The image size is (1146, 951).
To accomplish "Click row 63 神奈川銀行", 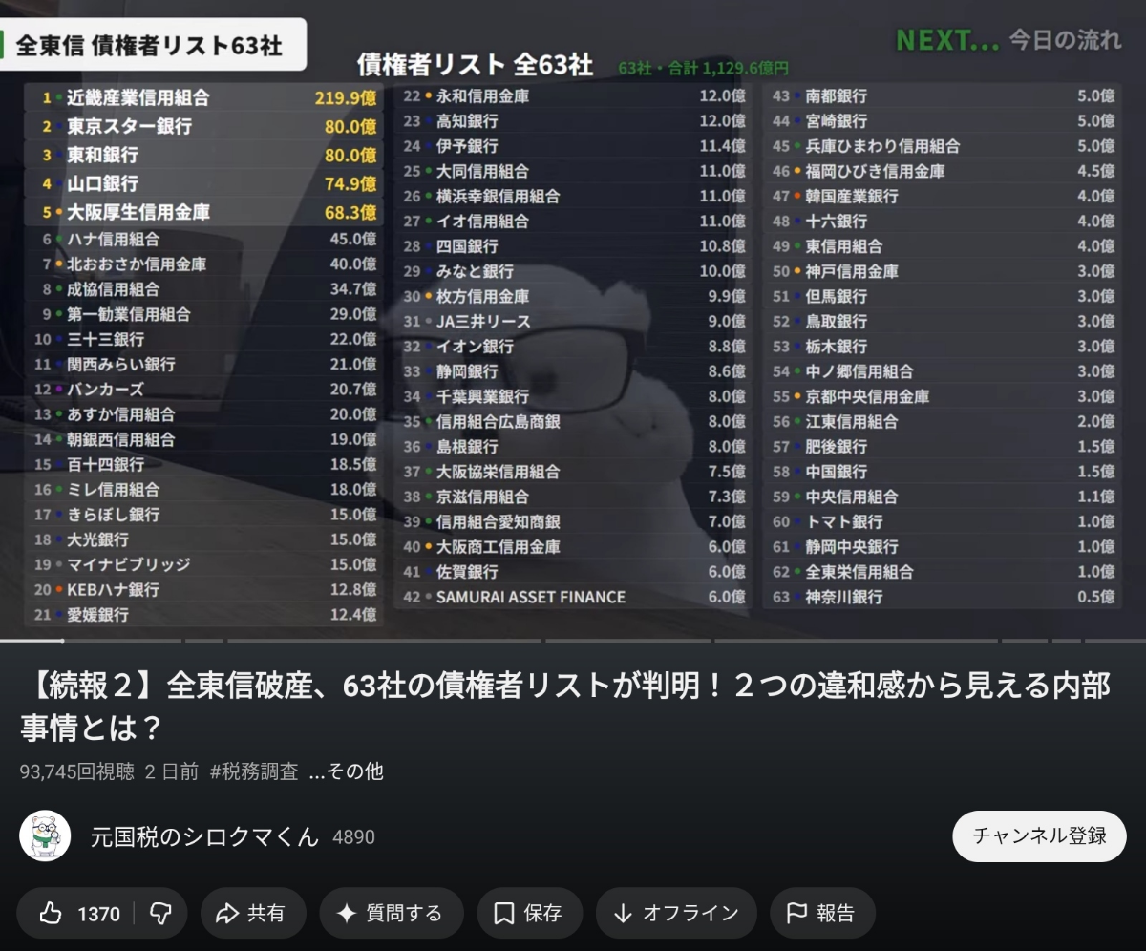I will point(942,597).
